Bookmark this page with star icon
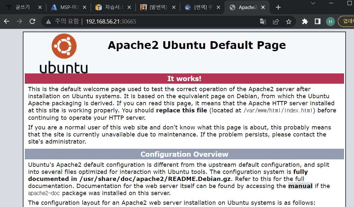This screenshot has height=207, width=354. coord(289,22)
